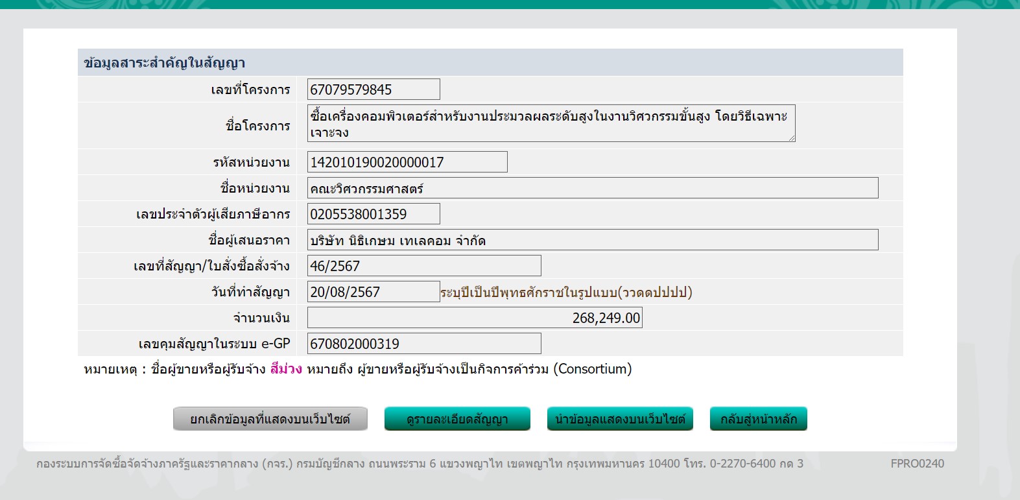Click the เลขที่โครงการ field showing 67079579845
The image size is (1020, 500).
[x=373, y=89]
